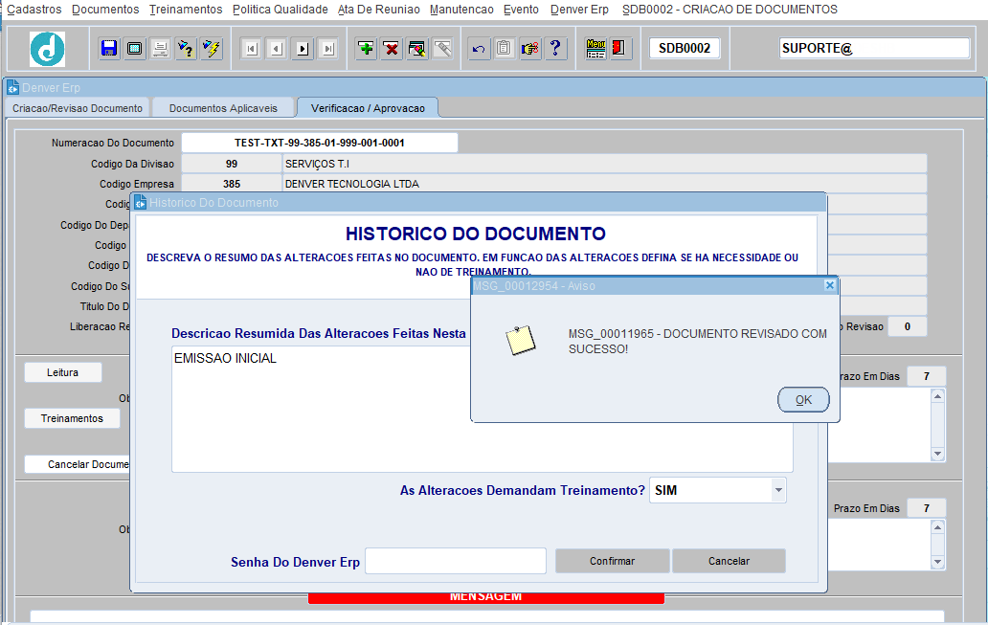Click the Codigo Da Divisao 99 field

tap(232, 164)
